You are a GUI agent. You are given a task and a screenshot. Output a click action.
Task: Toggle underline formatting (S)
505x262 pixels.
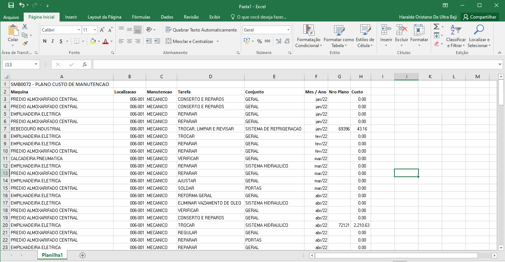(61, 42)
